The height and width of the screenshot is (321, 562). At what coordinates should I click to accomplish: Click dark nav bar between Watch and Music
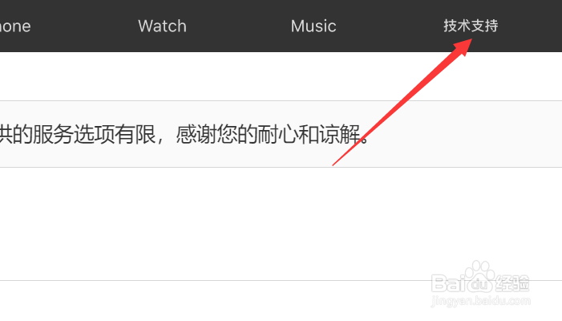point(239,26)
